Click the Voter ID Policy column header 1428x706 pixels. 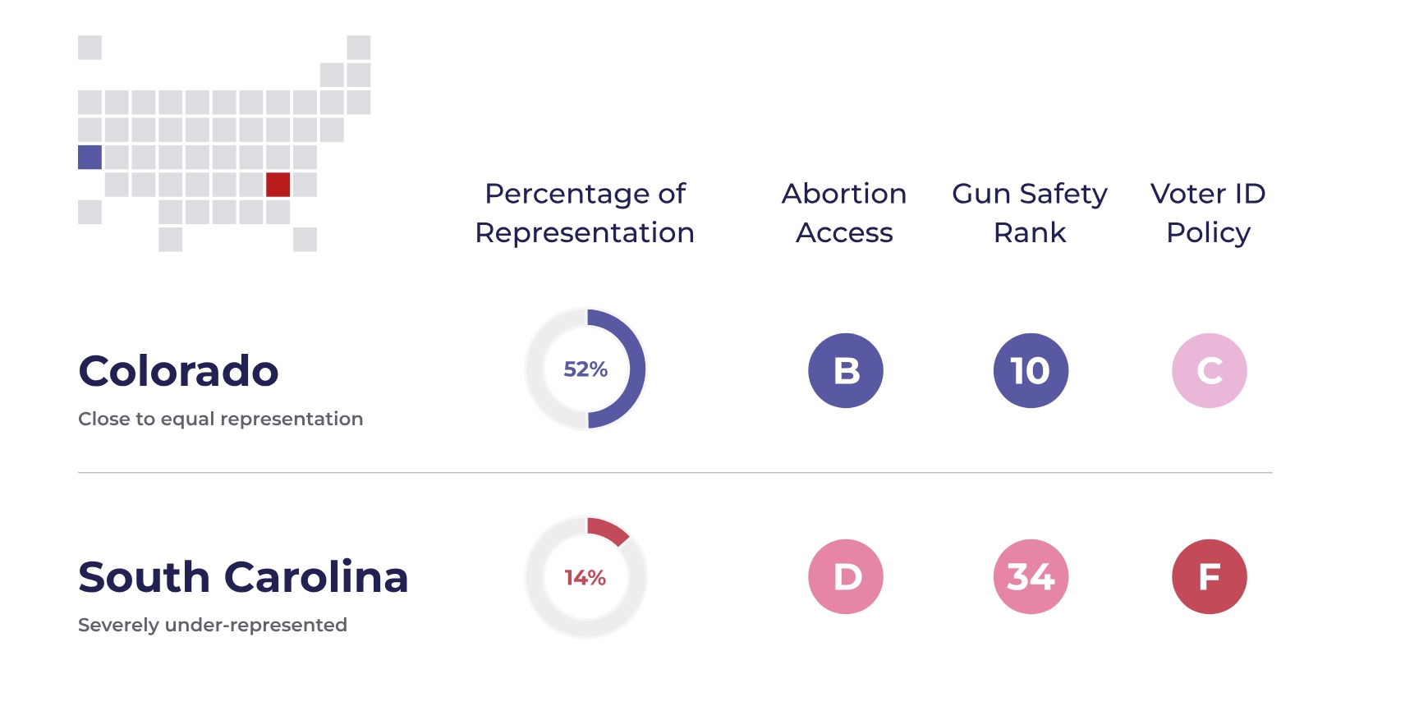coord(1208,213)
